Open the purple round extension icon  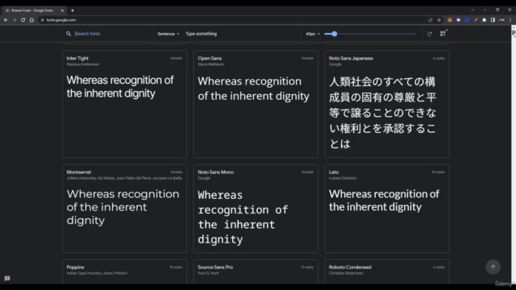(x=459, y=20)
